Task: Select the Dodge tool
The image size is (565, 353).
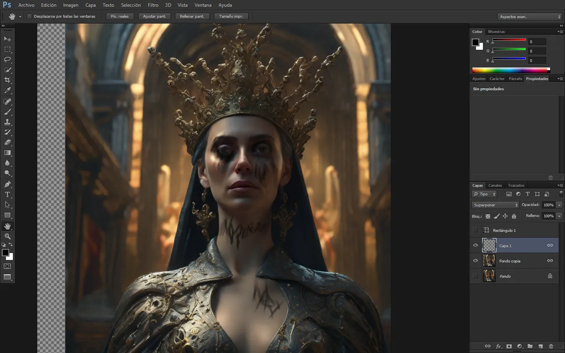Action: (x=8, y=173)
